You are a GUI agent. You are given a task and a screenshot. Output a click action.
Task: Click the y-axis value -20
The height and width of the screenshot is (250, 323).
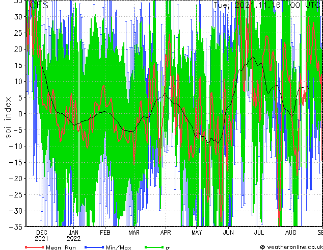point(16,179)
